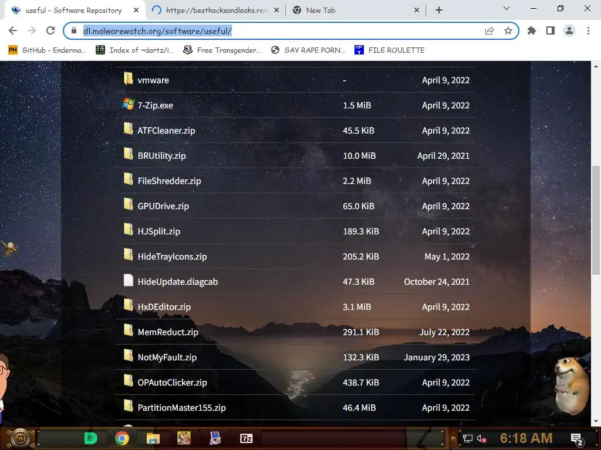Click the 'October 24, 2021' date cell
Image resolution: width=601 pixels, height=450 pixels.
point(437,282)
